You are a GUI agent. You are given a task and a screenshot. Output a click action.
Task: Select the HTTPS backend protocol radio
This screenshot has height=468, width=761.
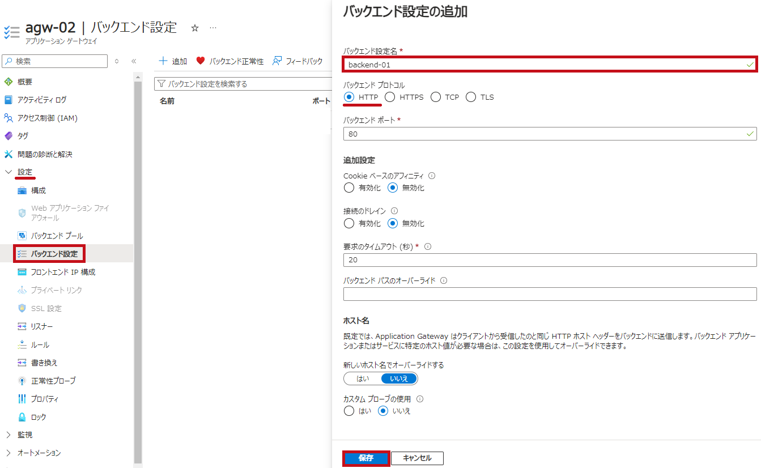390,97
